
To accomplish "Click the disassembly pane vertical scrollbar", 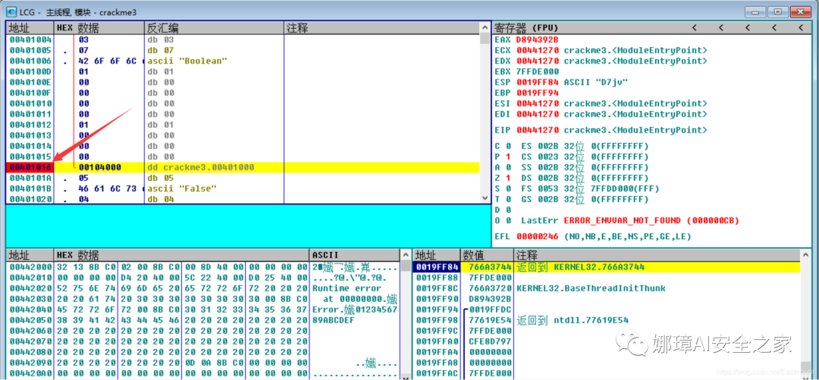I will [x=485, y=114].
